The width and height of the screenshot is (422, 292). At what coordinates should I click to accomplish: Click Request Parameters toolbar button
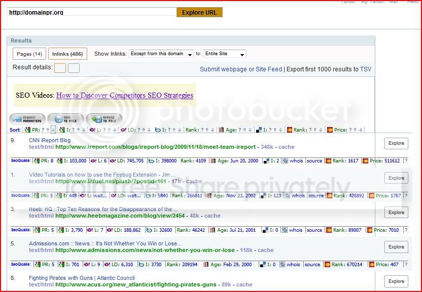(x=27, y=119)
